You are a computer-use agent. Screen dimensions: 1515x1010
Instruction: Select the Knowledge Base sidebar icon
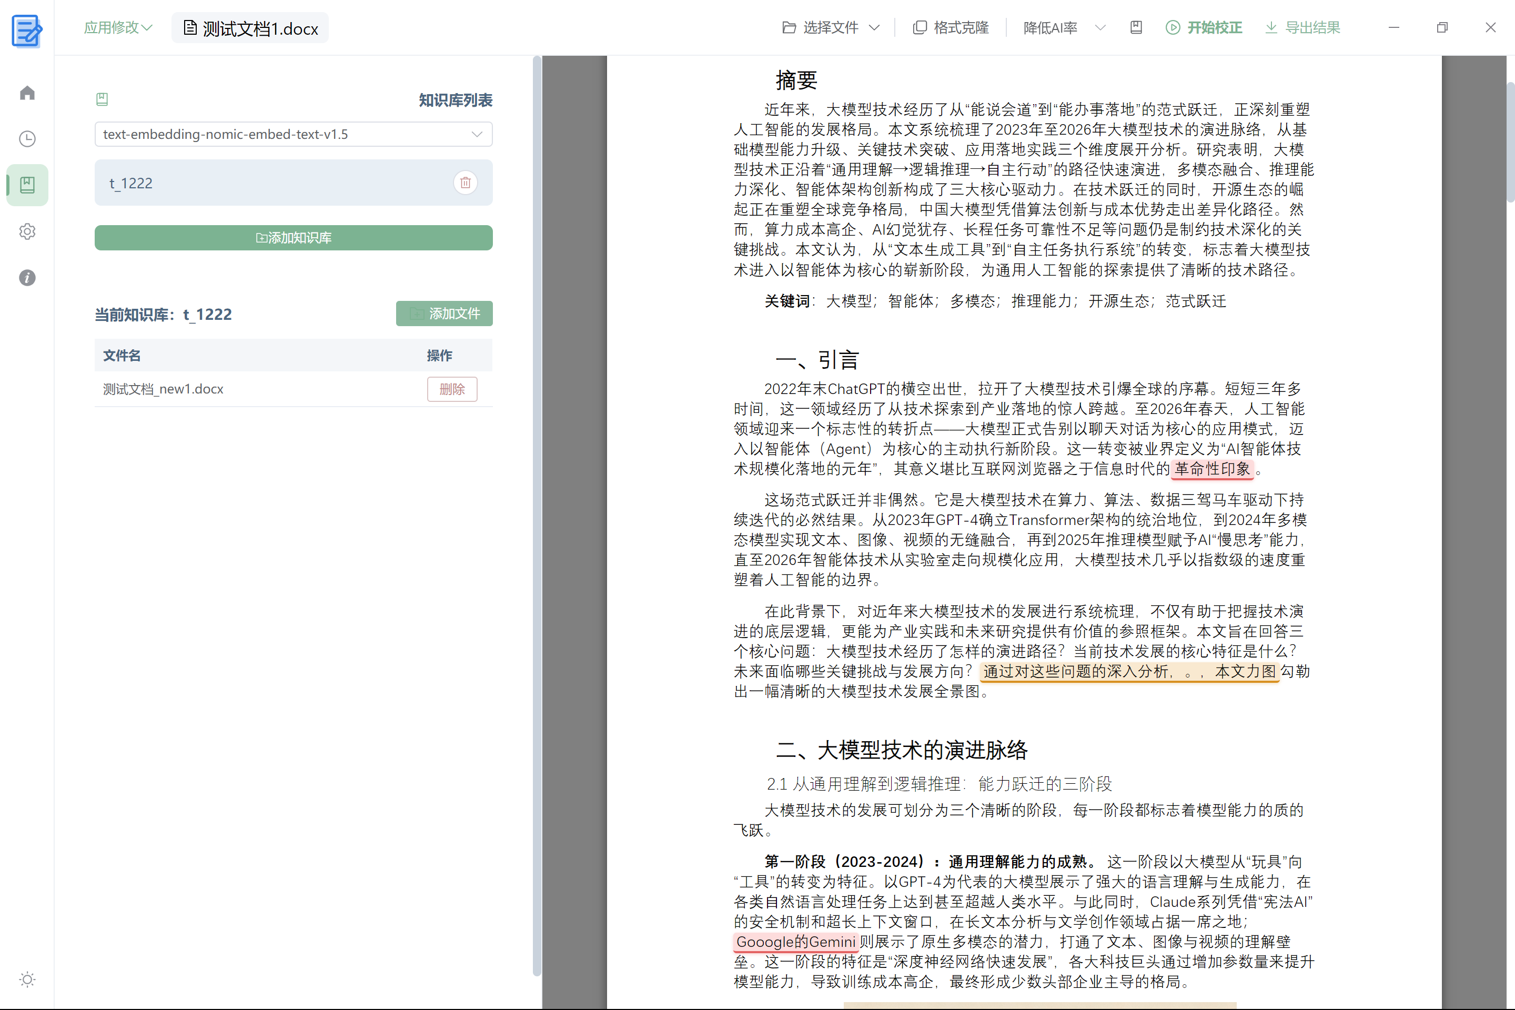27,185
